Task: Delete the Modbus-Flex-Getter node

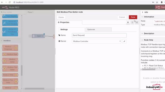Action: [61, 17]
